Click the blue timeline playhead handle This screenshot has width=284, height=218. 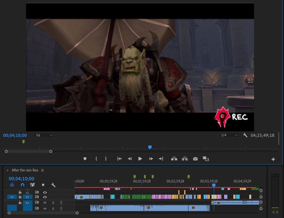coord(214,185)
